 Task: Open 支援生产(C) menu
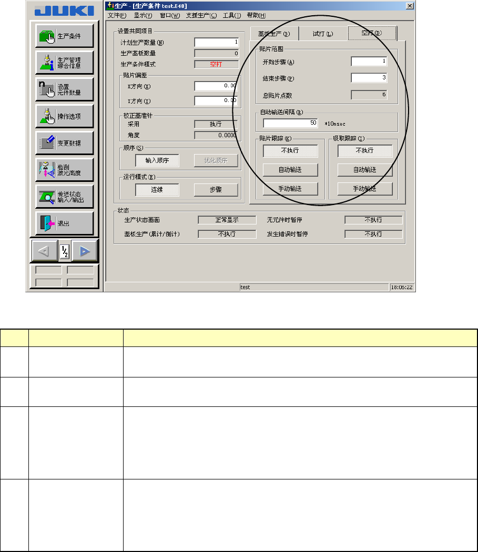(201, 15)
